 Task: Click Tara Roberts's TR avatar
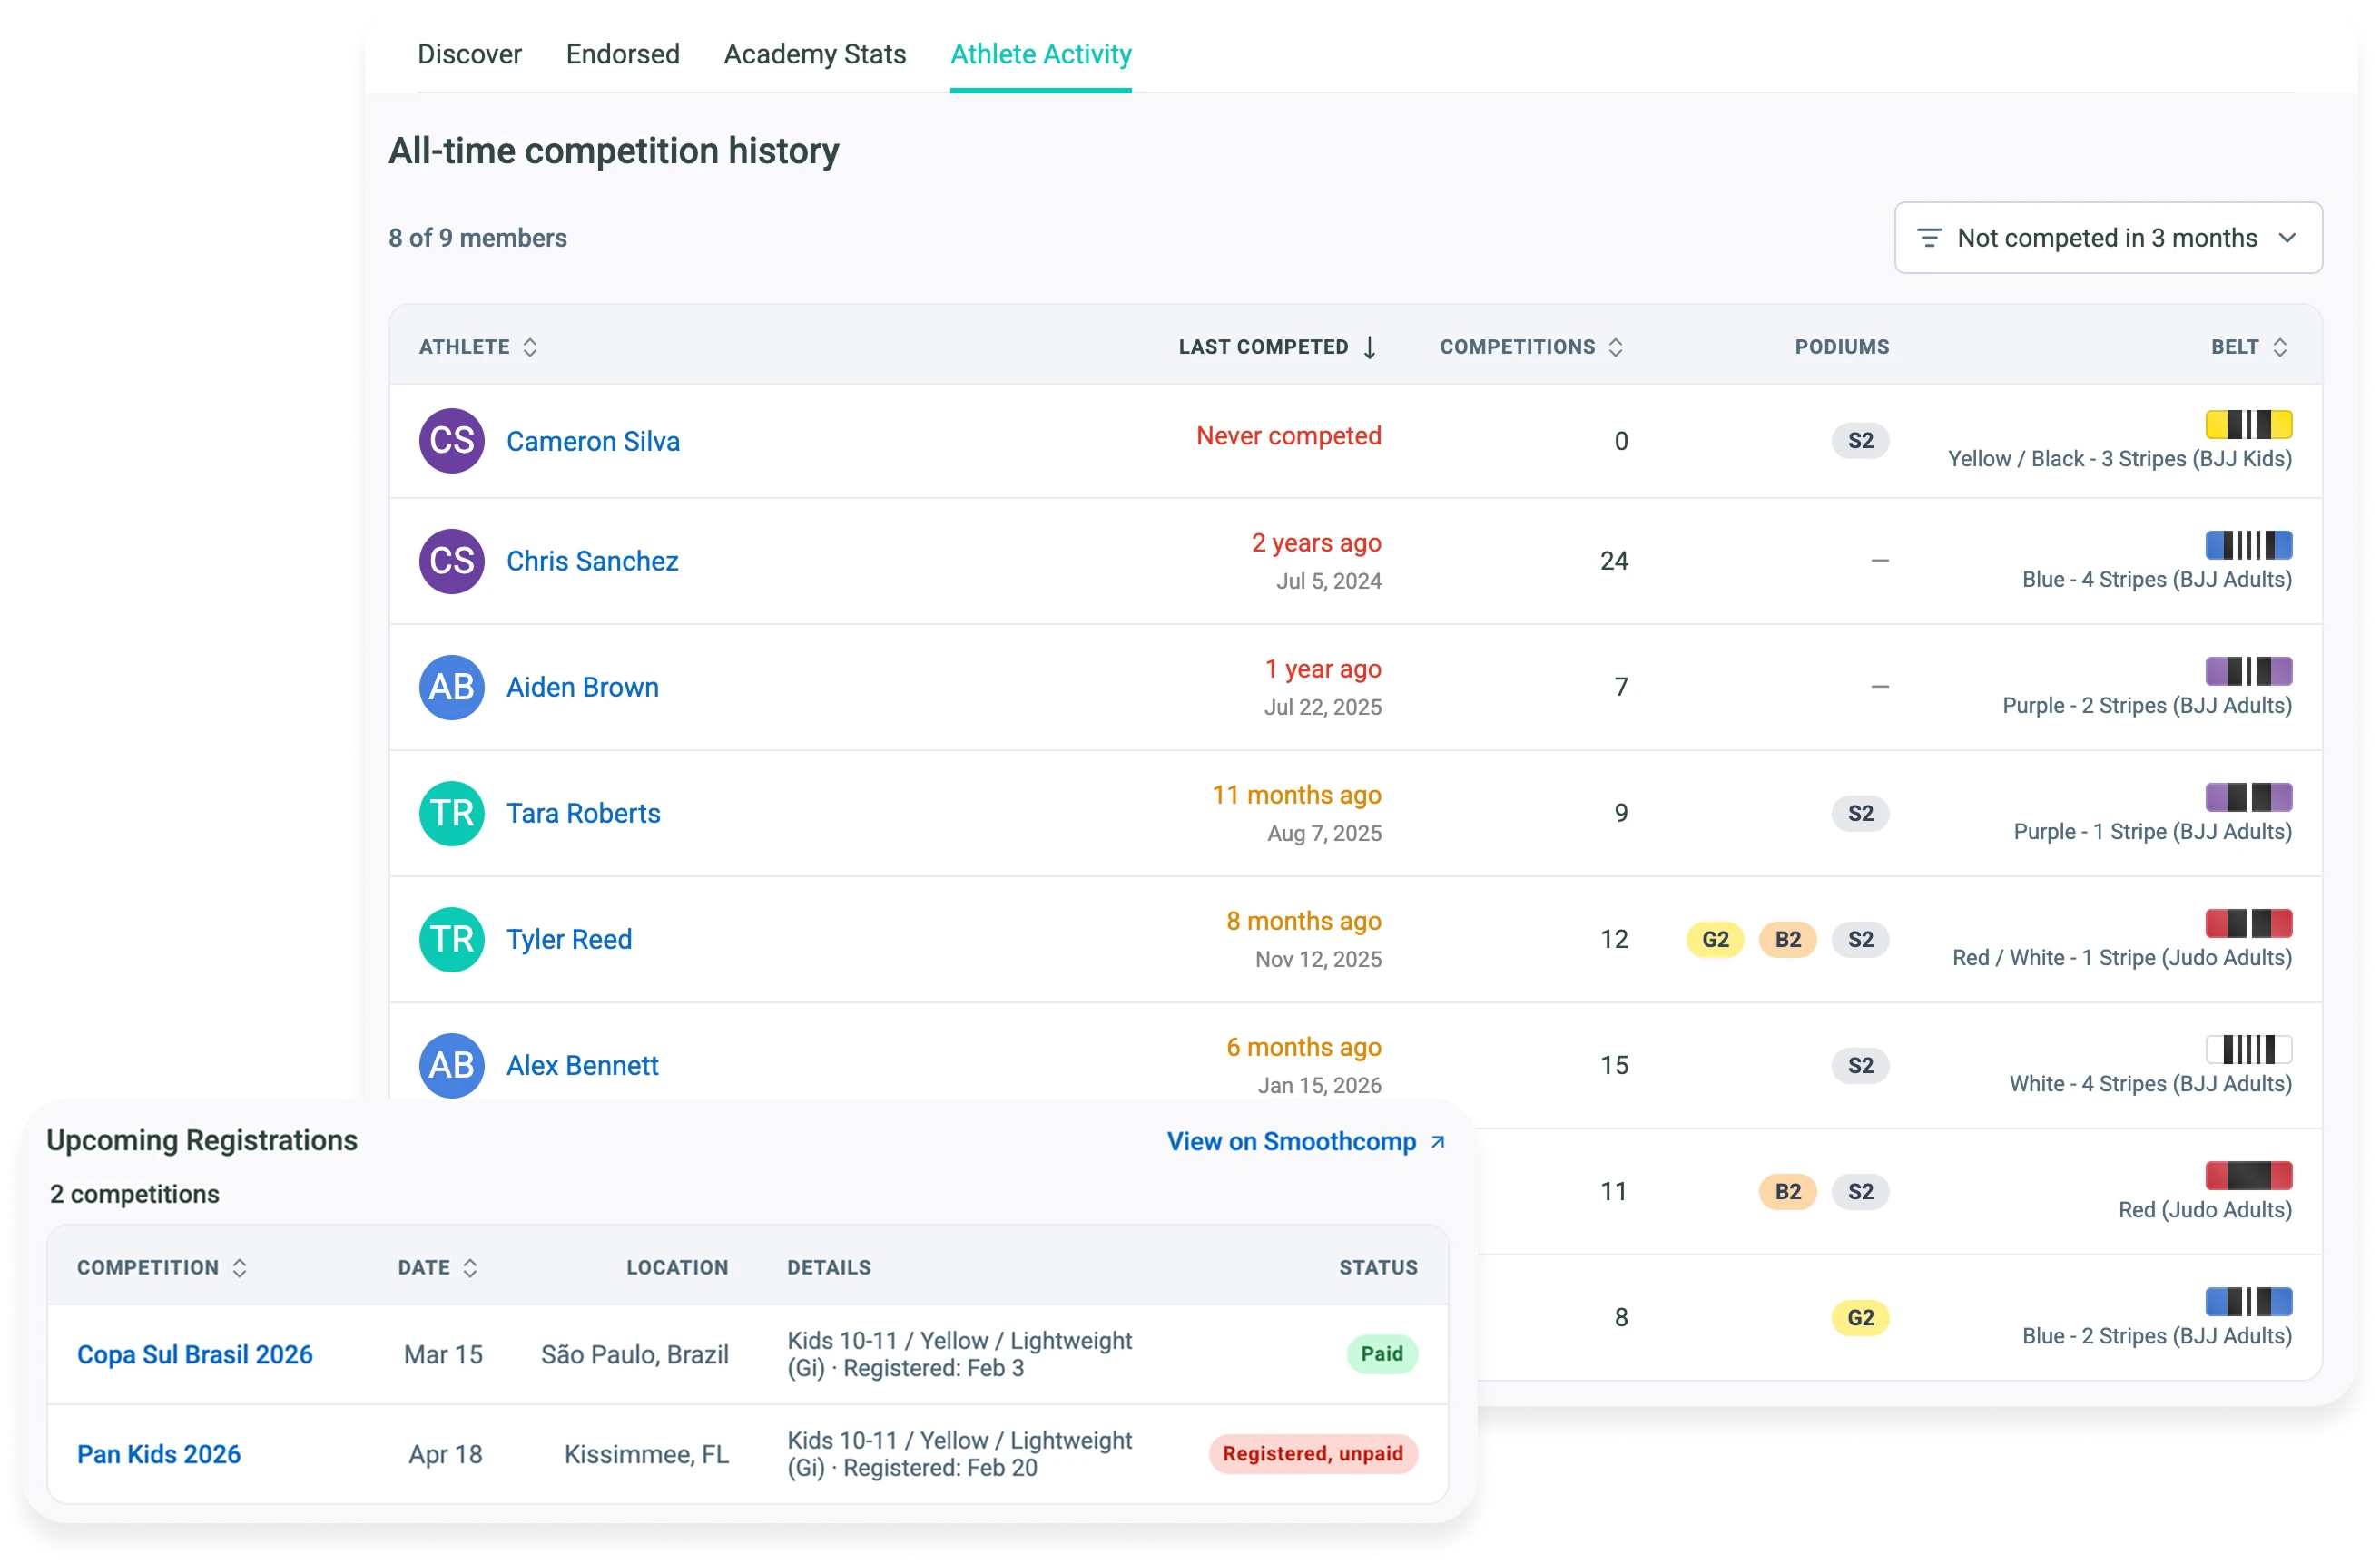pos(451,813)
